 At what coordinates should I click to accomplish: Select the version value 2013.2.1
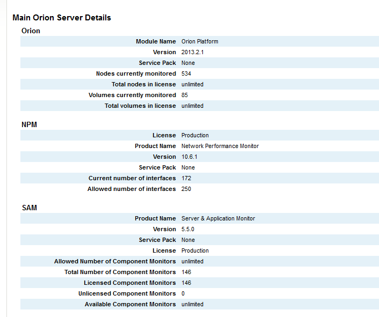pyautogui.click(x=192, y=52)
